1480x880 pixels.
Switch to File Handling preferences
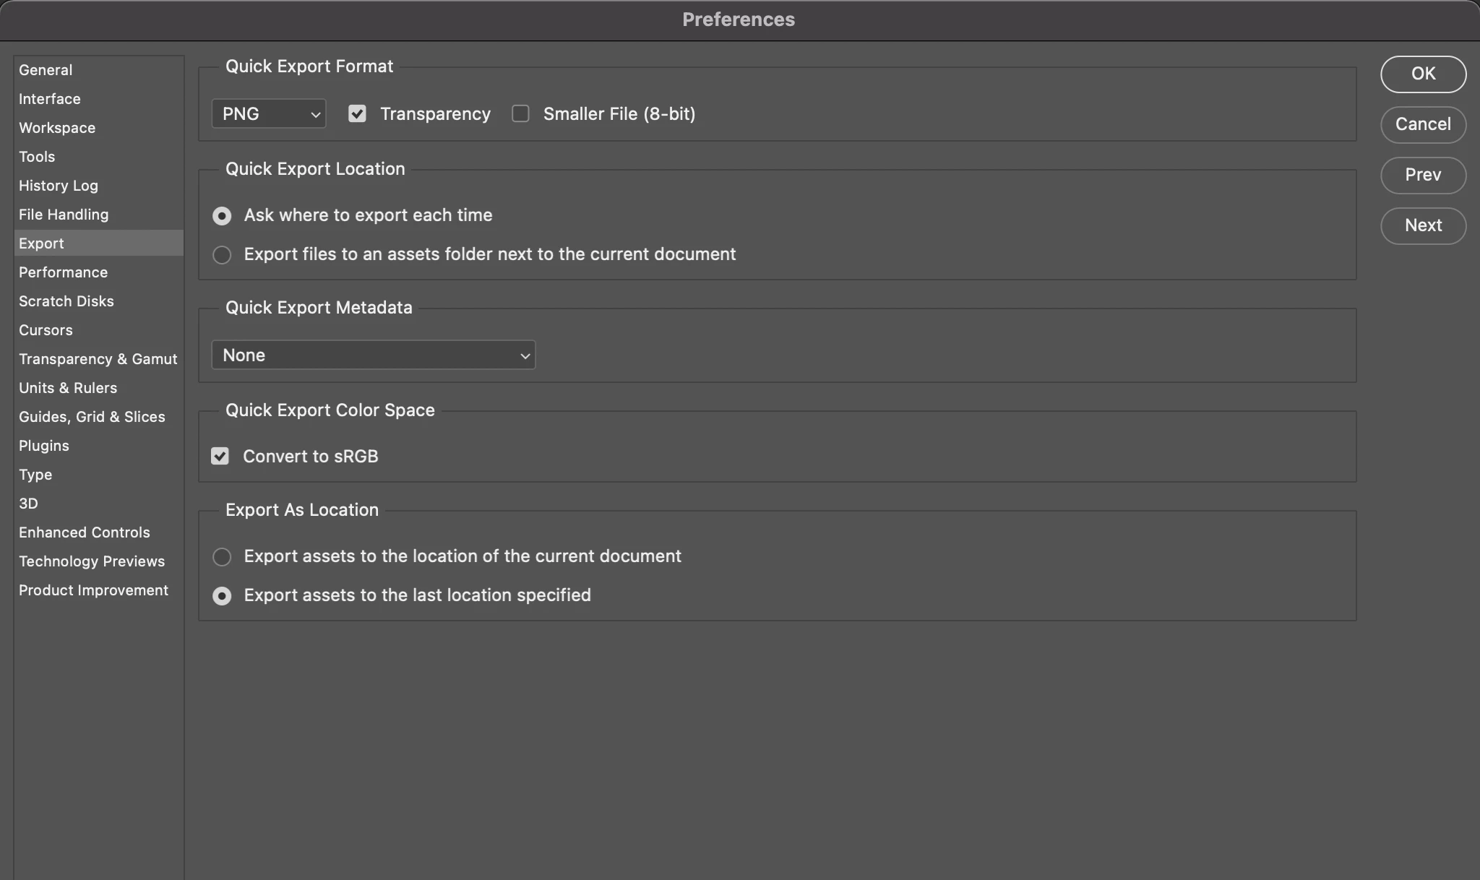point(64,215)
